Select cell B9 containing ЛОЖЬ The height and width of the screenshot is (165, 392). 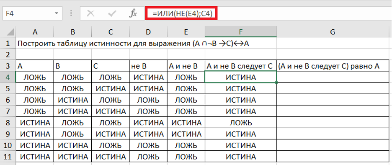(73, 134)
